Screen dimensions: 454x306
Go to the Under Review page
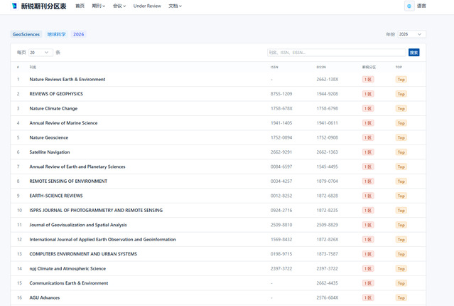[x=147, y=6]
